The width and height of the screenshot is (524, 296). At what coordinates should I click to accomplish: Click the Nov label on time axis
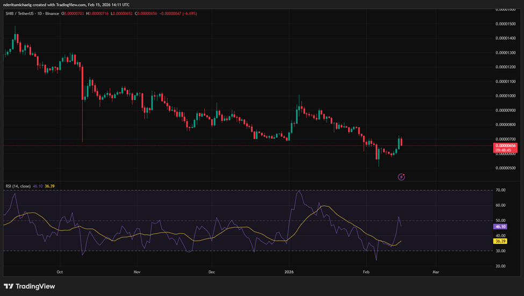[137, 272]
